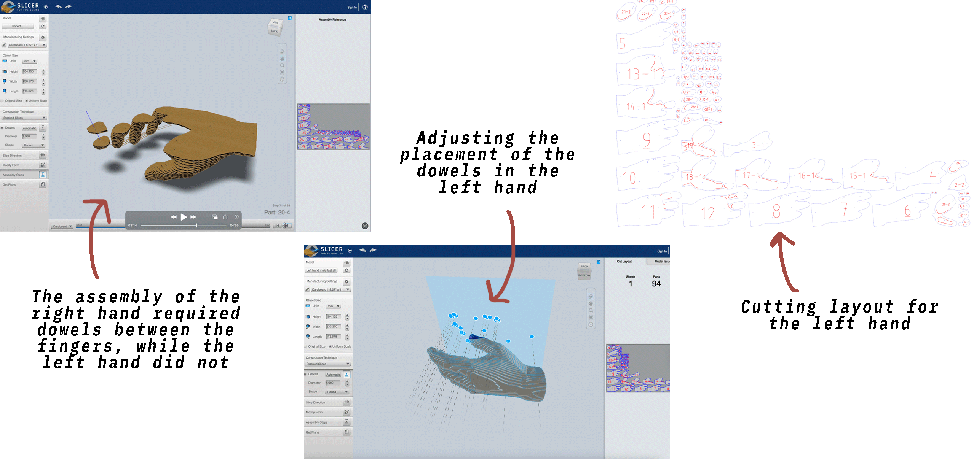Select Original Size radio in Cut Layout window
The width and height of the screenshot is (974, 459).
tap(306, 346)
